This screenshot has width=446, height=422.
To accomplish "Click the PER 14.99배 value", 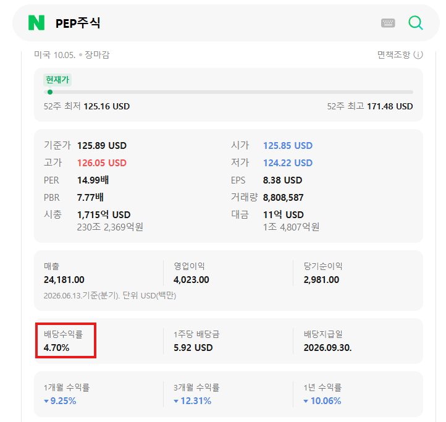I will tap(93, 180).
